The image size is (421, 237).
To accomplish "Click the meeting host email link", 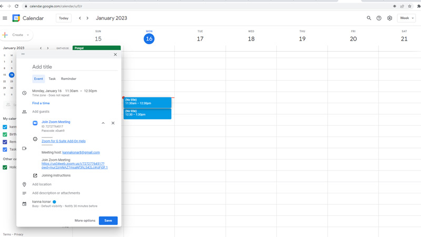I will point(81,152).
